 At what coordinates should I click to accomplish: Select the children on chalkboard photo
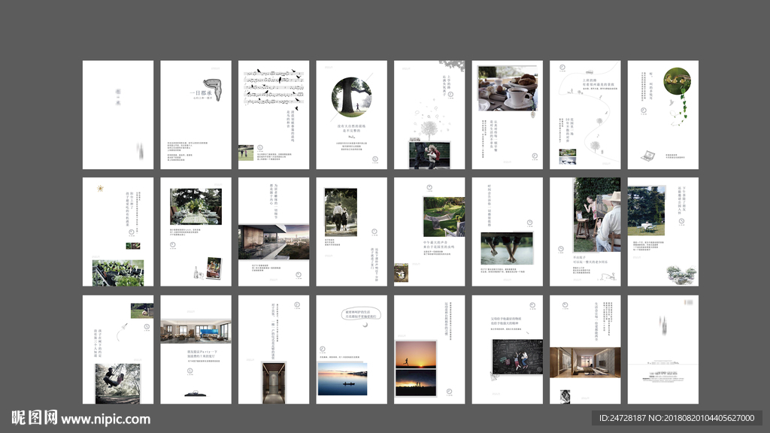pos(517,356)
